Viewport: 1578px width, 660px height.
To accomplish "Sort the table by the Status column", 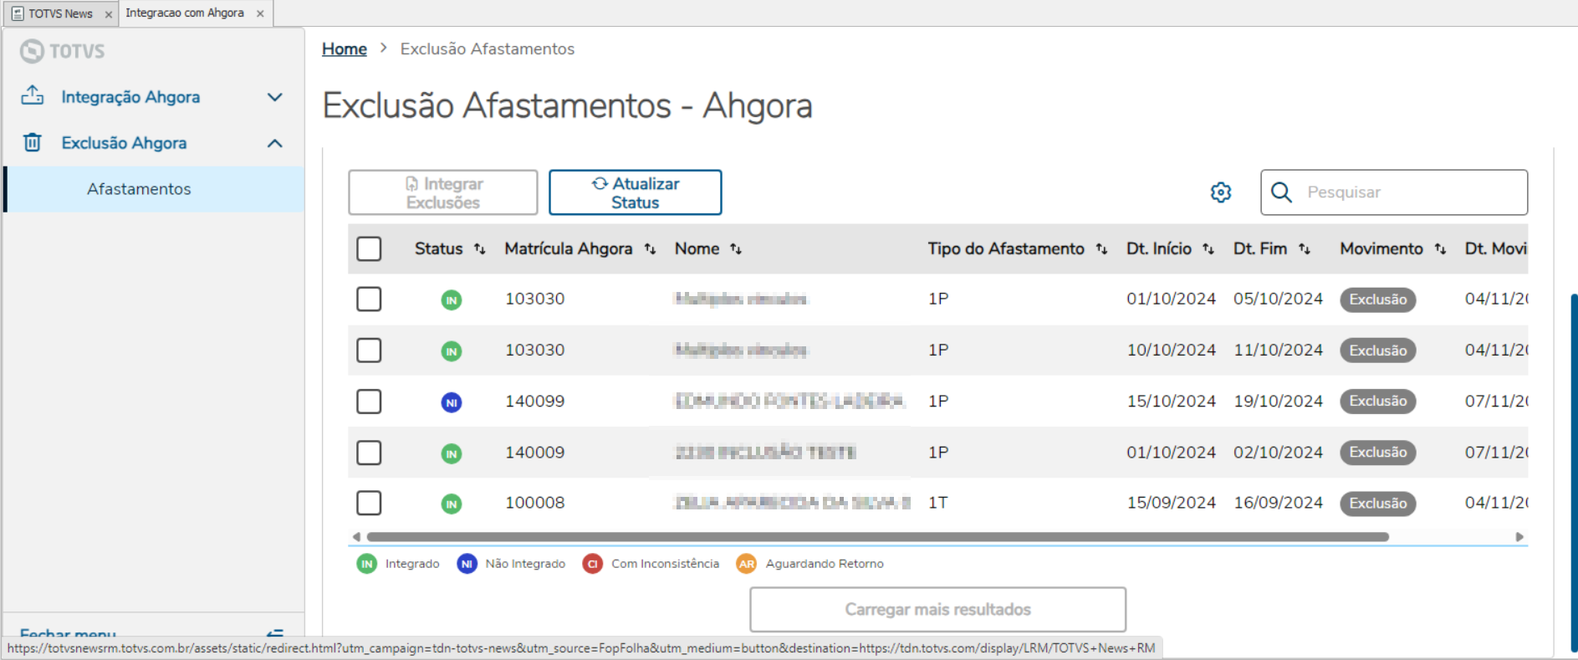I will click(x=479, y=248).
